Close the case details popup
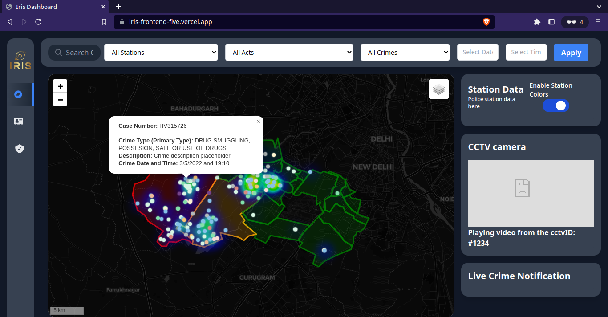This screenshot has height=317, width=608. pyautogui.click(x=258, y=121)
